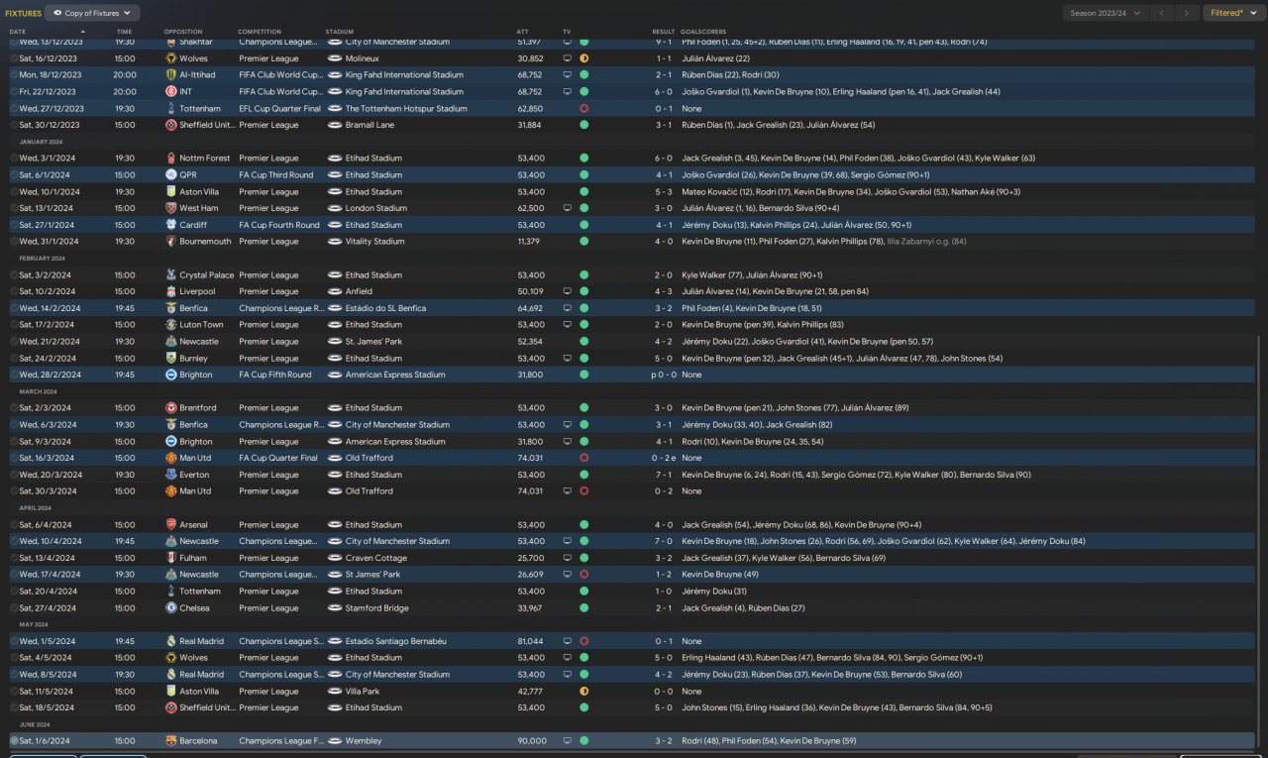Click the eye icon beside Copy of Fixtures
The height and width of the screenshot is (758, 1268).
57,13
